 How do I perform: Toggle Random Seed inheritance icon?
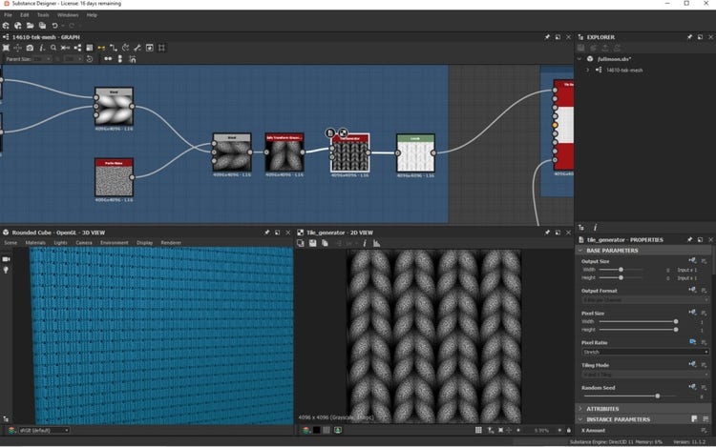click(693, 387)
